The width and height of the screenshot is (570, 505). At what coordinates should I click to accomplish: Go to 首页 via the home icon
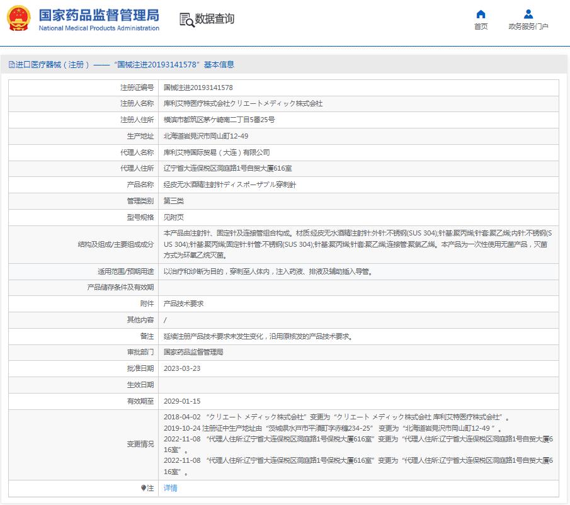(481, 14)
